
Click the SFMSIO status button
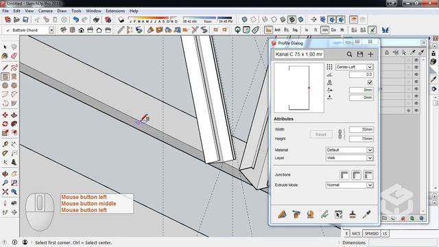coord(372,233)
